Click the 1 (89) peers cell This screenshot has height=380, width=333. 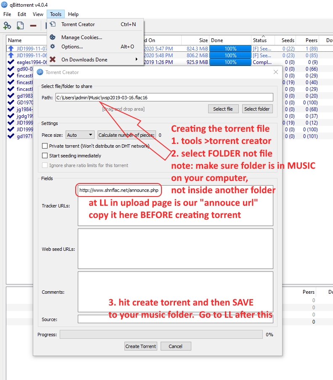(x=312, y=48)
